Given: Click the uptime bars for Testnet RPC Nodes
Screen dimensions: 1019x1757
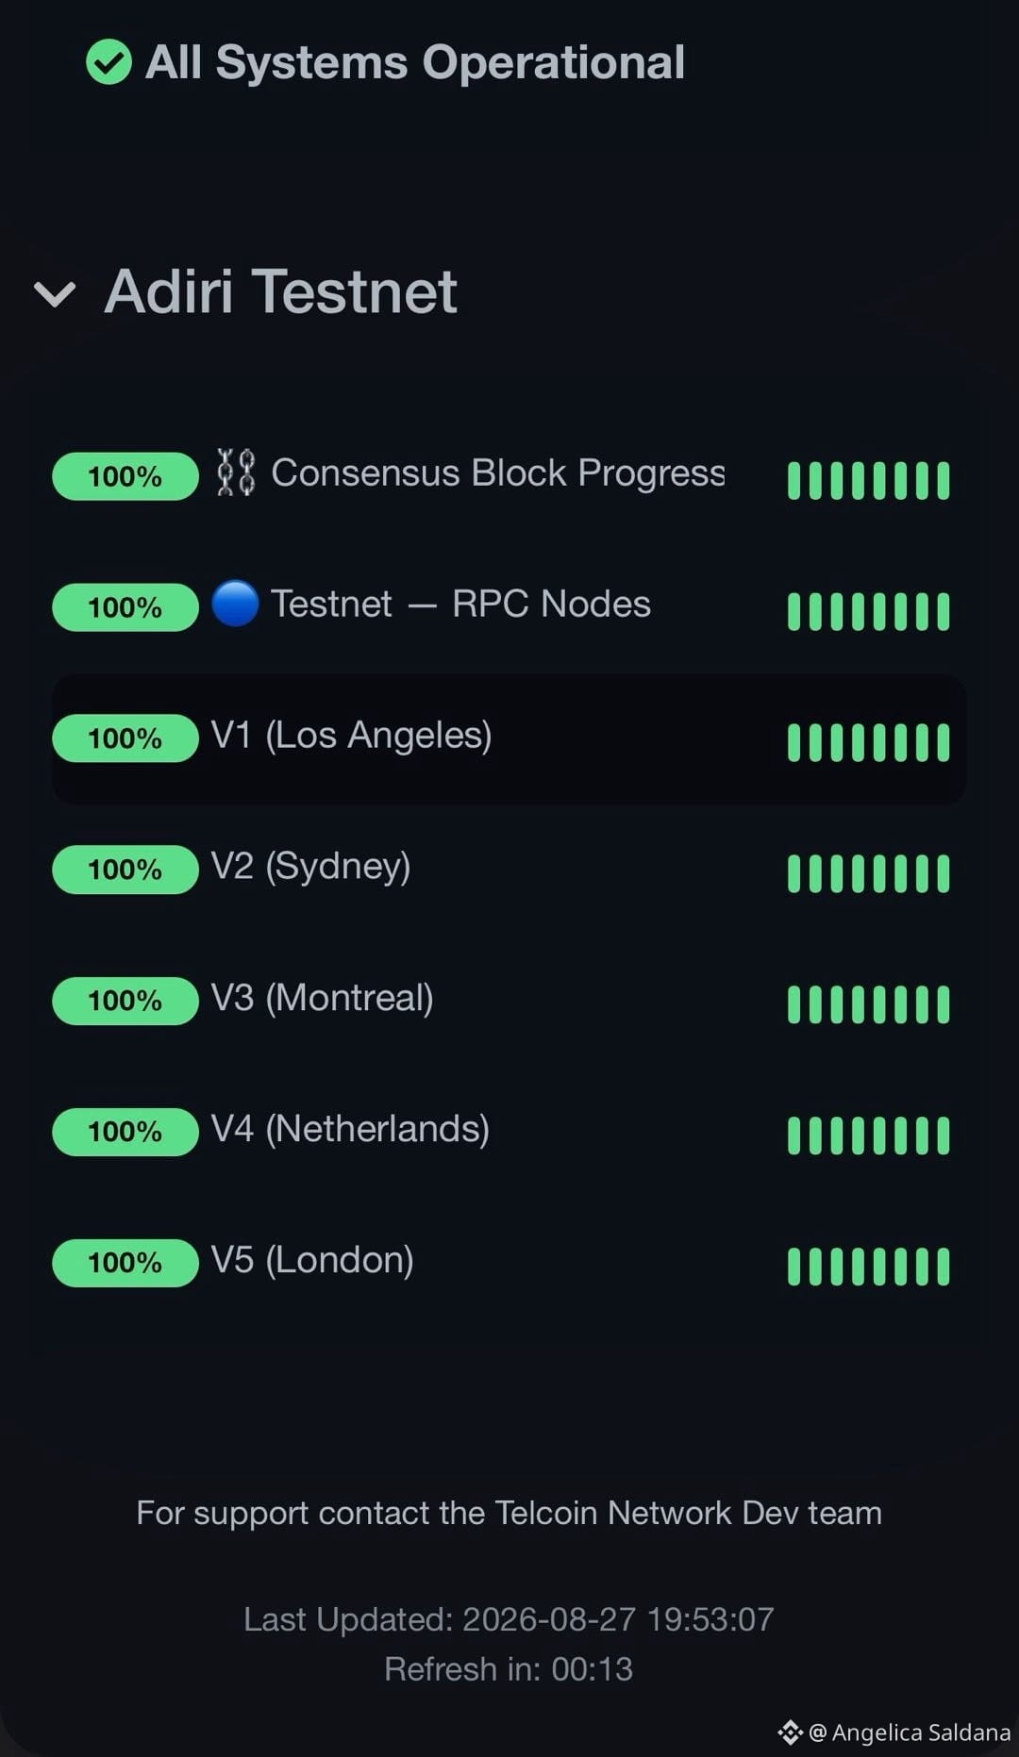Looking at the screenshot, I should point(868,611).
